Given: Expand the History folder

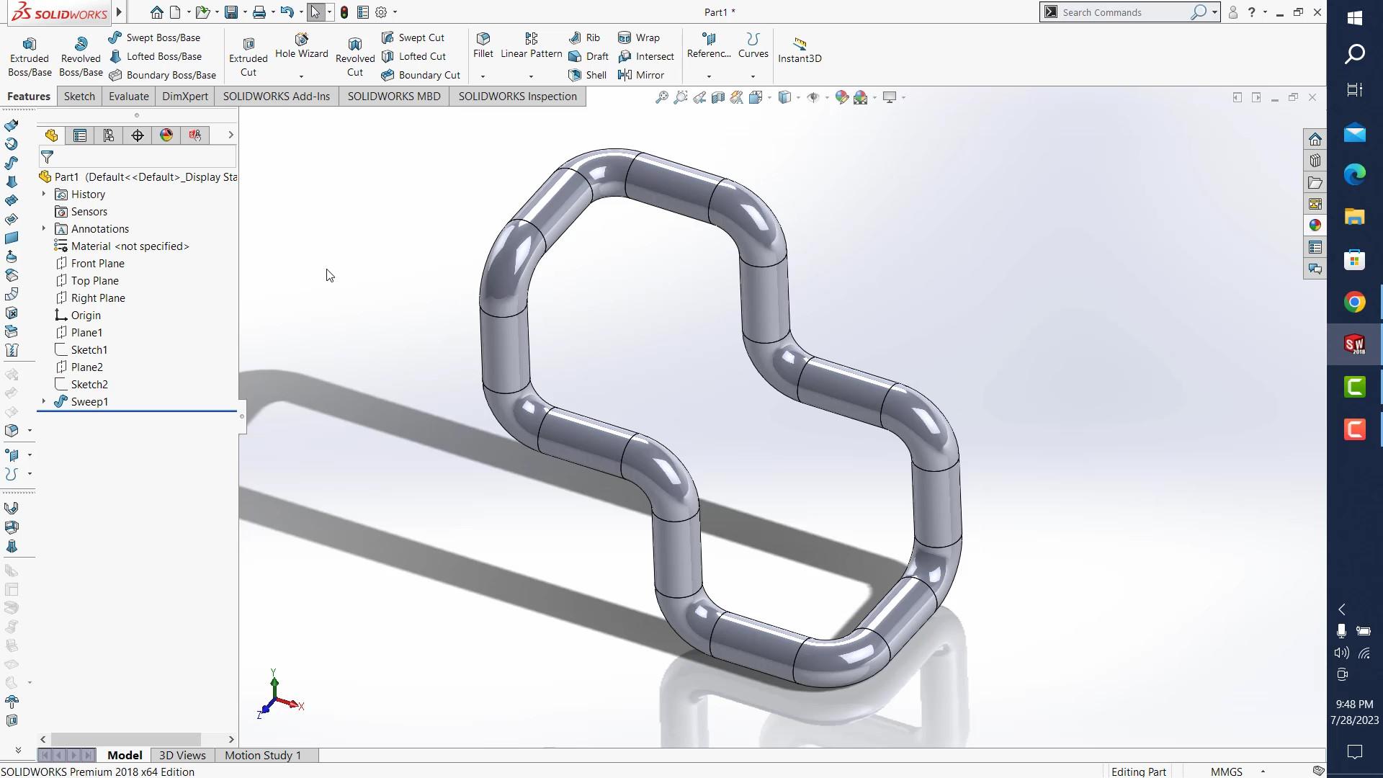Looking at the screenshot, I should click(44, 194).
